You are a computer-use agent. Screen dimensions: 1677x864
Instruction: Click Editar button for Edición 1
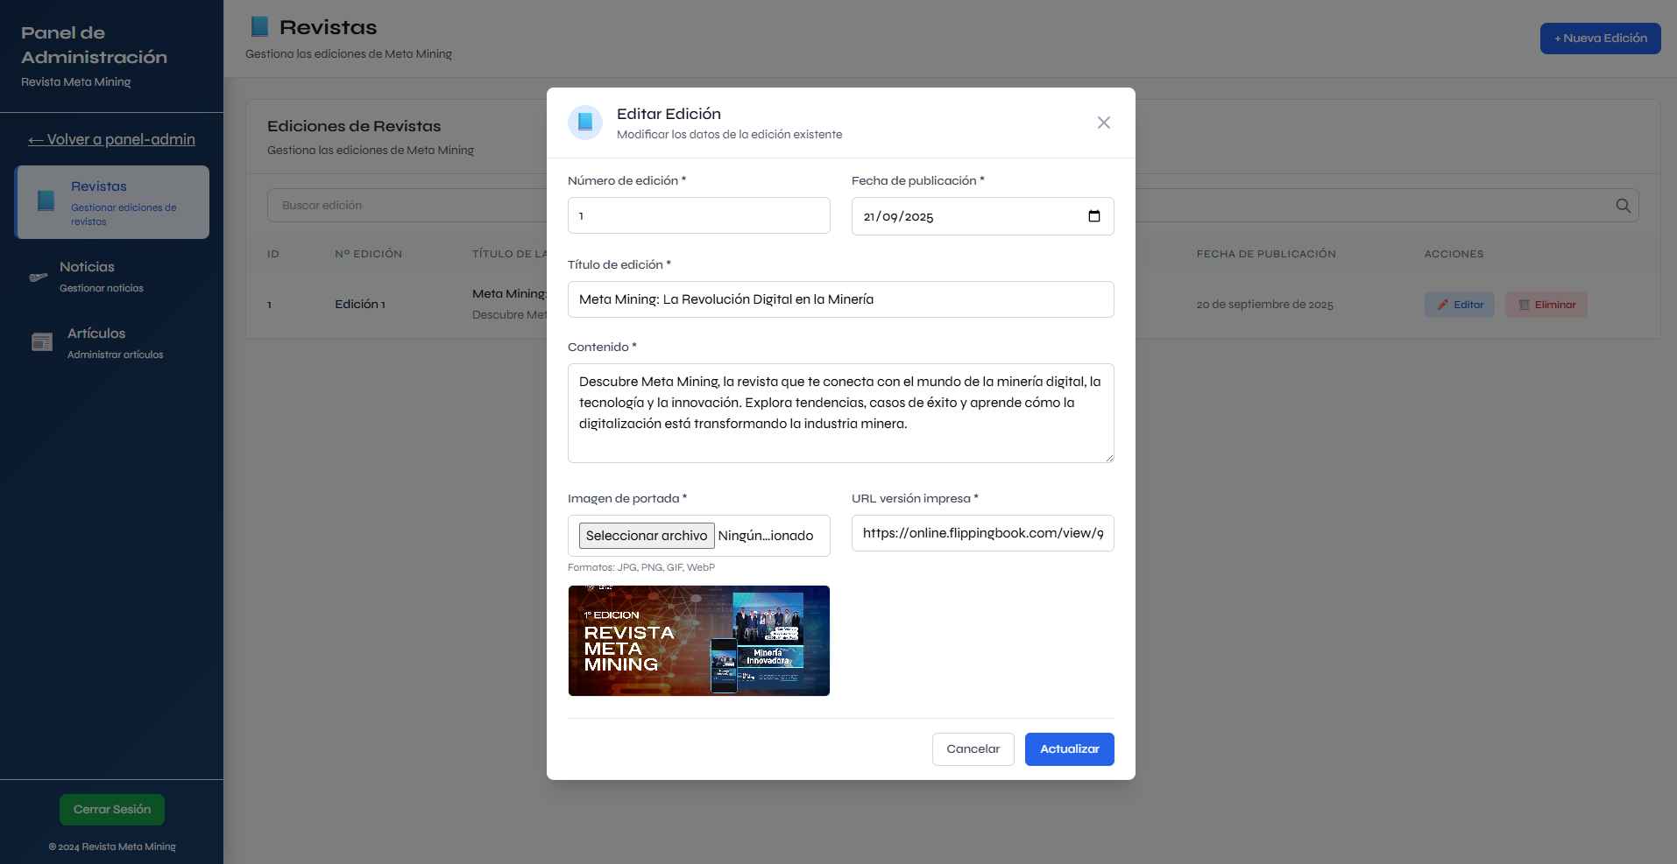1459,305
